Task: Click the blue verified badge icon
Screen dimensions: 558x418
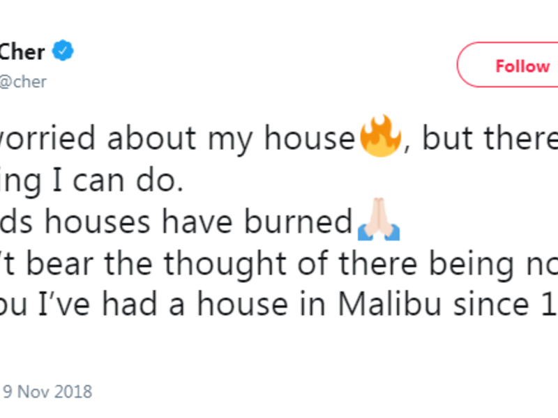Action: pos(64,52)
